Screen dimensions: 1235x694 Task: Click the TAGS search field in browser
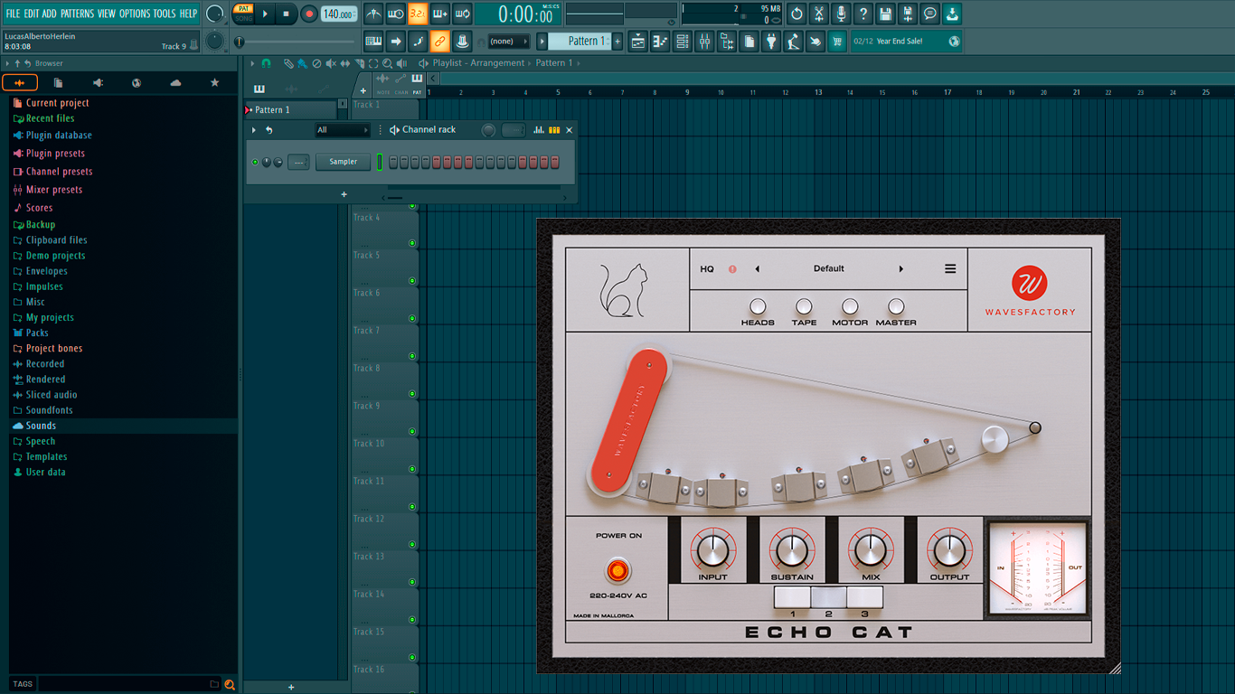pos(123,684)
